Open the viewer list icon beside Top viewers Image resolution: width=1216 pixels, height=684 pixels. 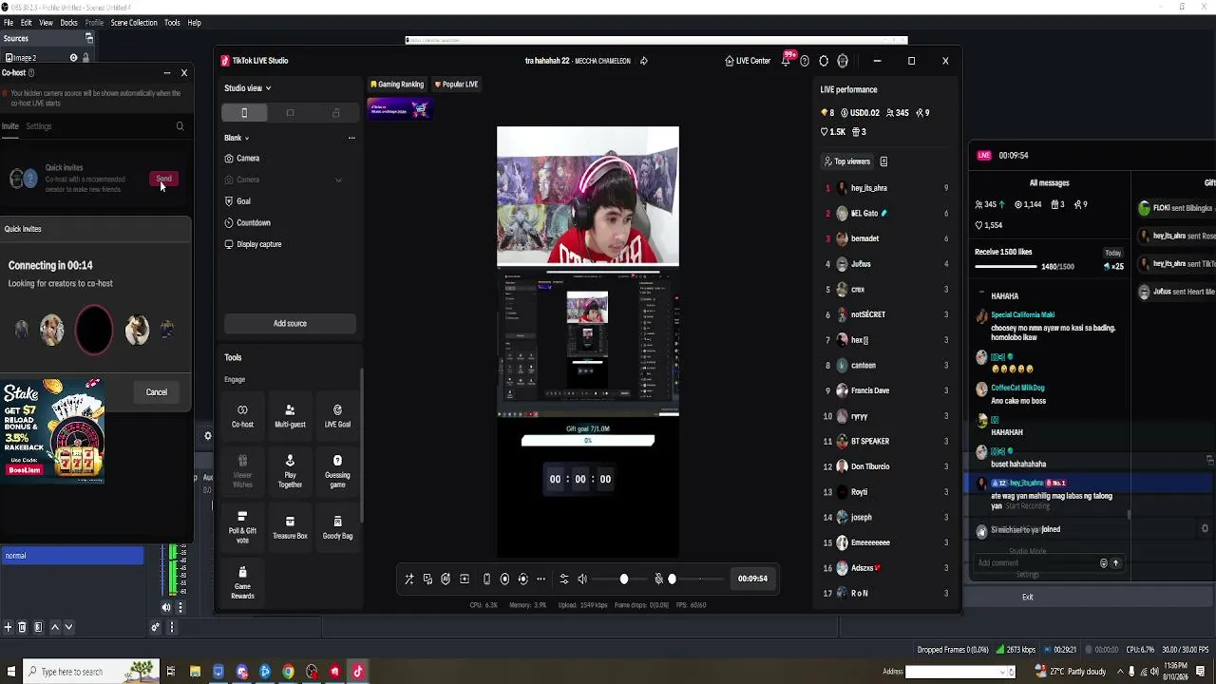tap(883, 161)
